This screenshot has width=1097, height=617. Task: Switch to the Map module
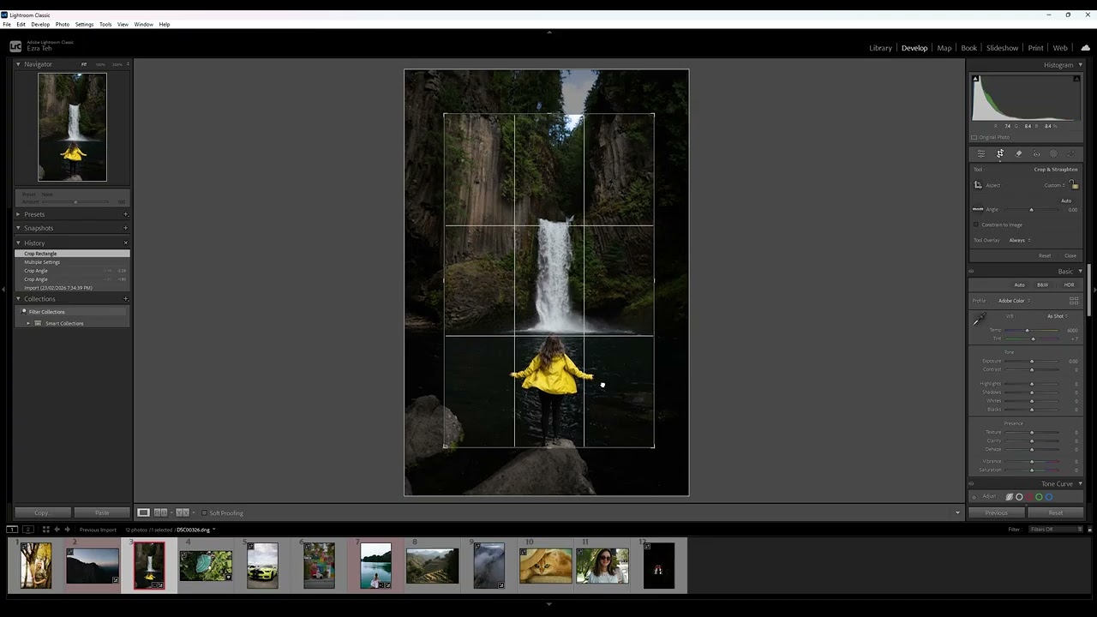point(944,48)
